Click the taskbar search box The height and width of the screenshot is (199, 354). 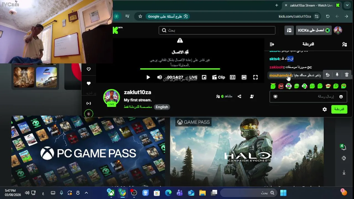249,193
